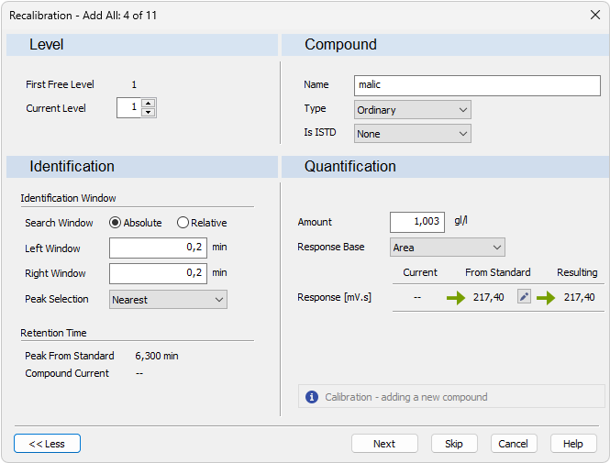Open the compound Type dropdown
This screenshot has width=610, height=463.
click(413, 110)
